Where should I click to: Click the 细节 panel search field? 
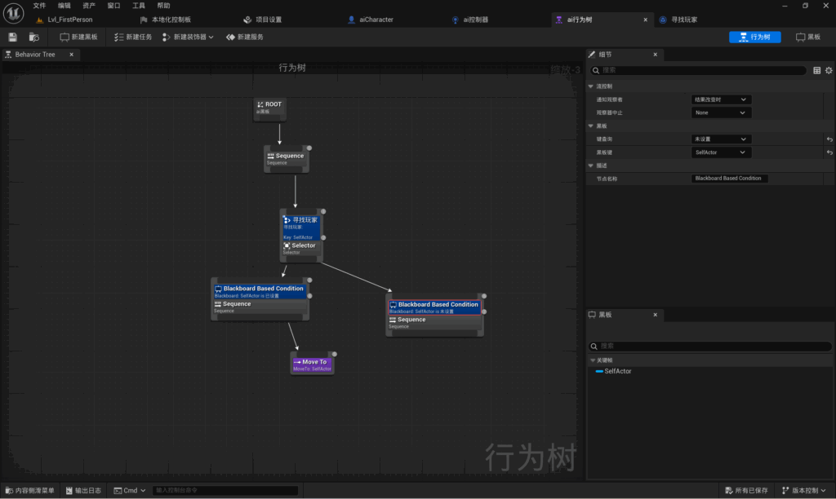coord(698,70)
